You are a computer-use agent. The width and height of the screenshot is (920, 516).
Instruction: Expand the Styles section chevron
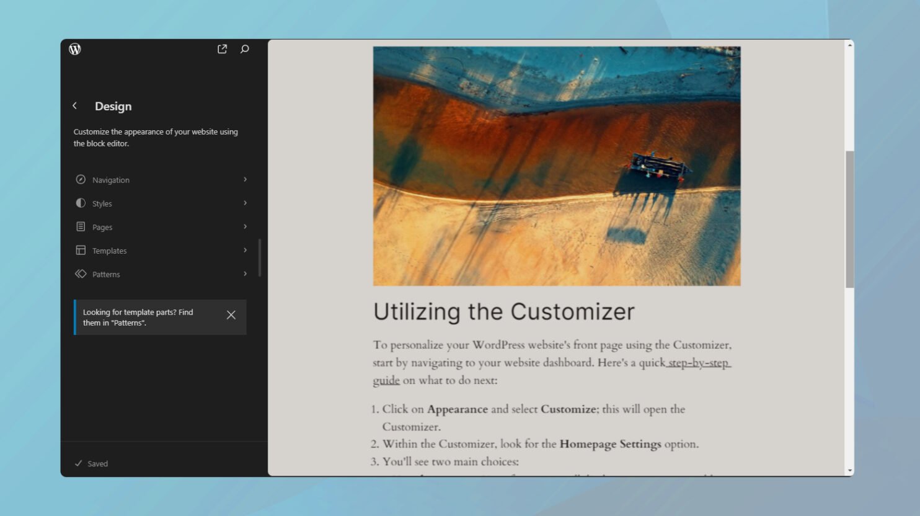(x=245, y=203)
